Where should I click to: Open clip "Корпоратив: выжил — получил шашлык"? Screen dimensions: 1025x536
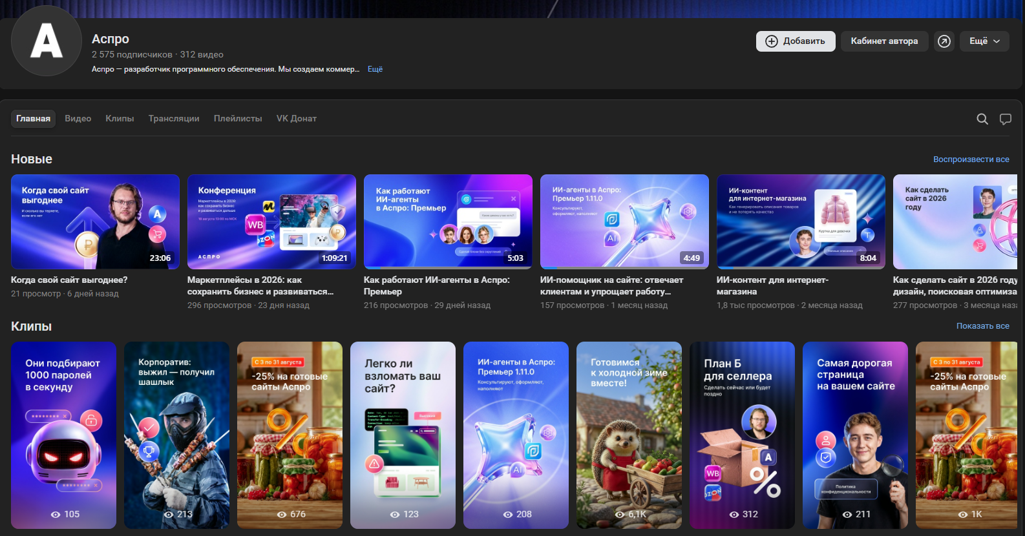(176, 435)
